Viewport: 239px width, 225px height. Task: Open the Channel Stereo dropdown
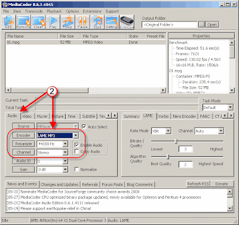(65, 153)
